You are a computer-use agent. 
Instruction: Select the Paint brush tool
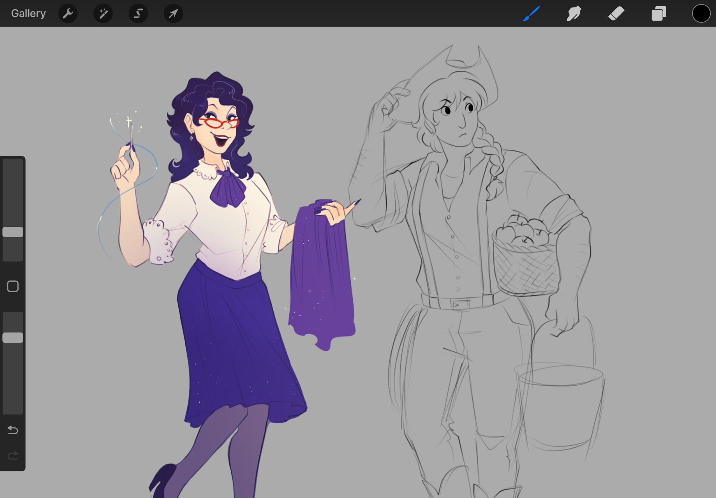pos(531,14)
